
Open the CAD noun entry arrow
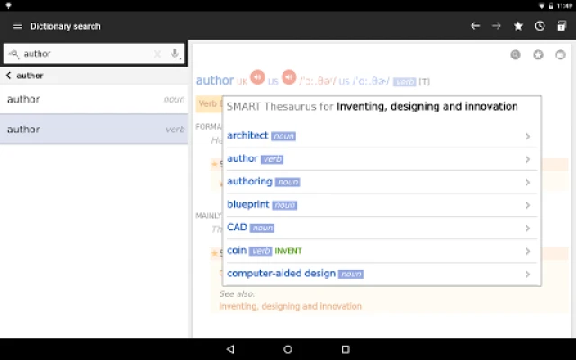coord(528,228)
